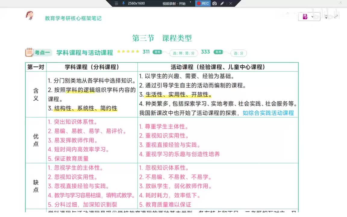The height and width of the screenshot is (217, 347).
Task: Click the 学科课程（分科课程）column header
Action: click(x=92, y=67)
